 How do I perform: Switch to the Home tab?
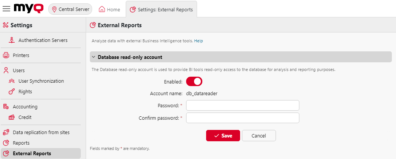click(x=109, y=9)
